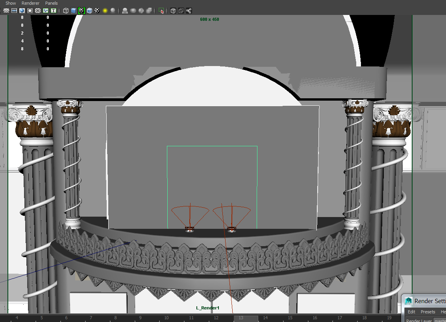Toggle X-ray display icon
446x322 pixels.
(x=173, y=11)
